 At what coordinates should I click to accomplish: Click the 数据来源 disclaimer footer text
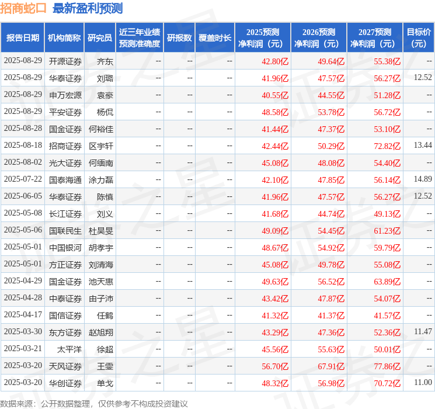click(x=94, y=403)
